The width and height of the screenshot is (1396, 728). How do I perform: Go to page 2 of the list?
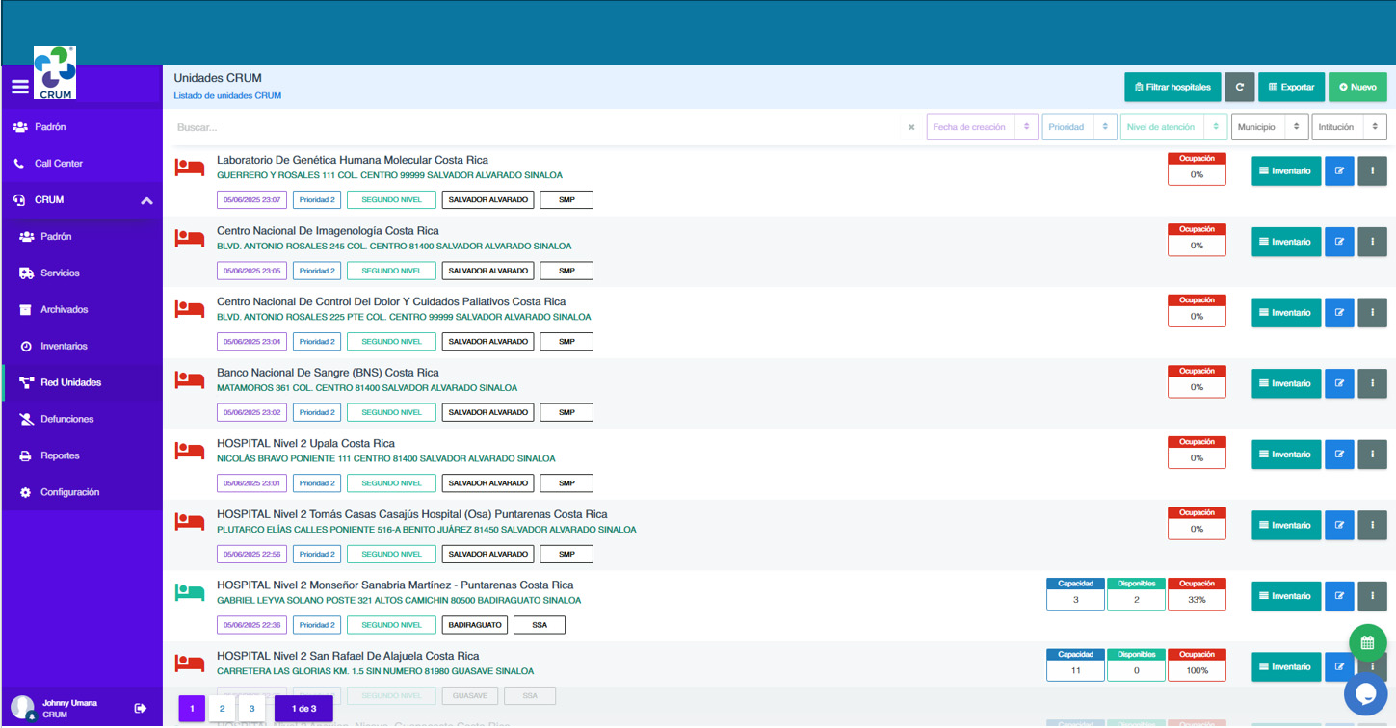[222, 709]
